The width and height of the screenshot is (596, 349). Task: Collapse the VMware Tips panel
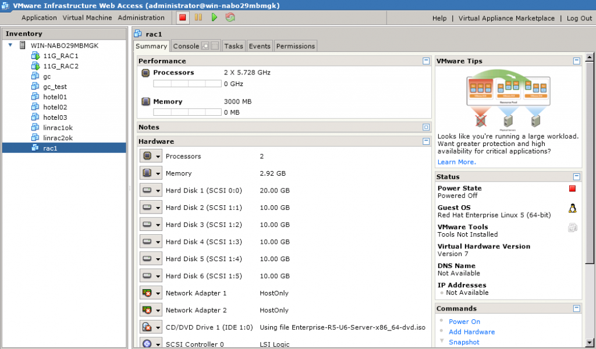[576, 60]
